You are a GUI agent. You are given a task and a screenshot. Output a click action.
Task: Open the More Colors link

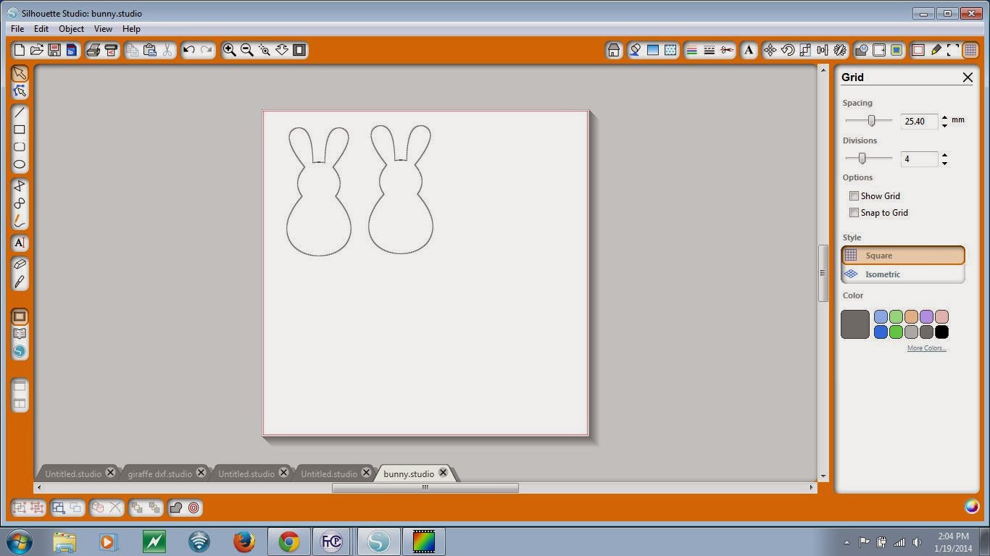(x=926, y=348)
